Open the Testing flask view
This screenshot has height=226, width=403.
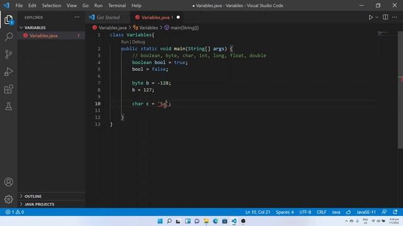point(8,106)
